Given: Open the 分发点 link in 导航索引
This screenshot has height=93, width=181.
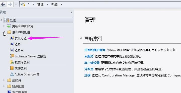Looking at the screenshot, I should [89, 69].
